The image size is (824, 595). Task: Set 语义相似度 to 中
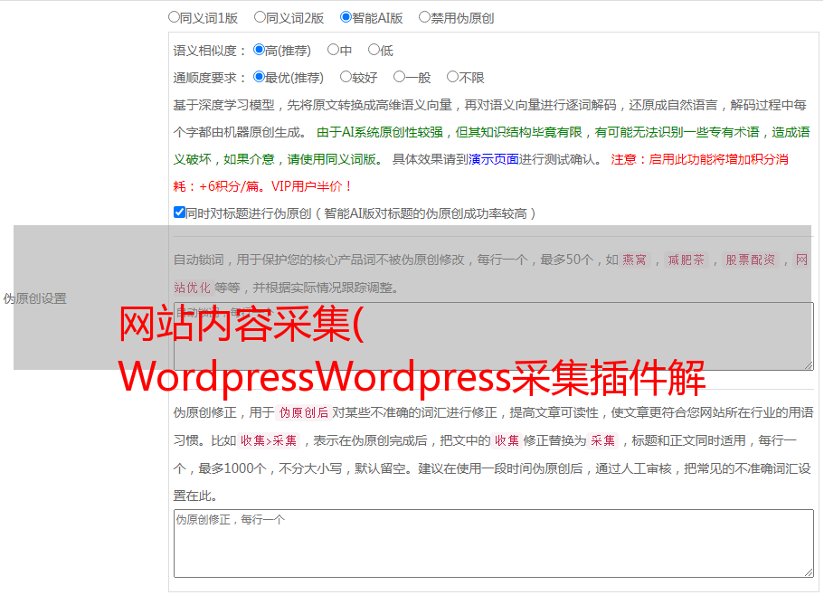coord(333,50)
